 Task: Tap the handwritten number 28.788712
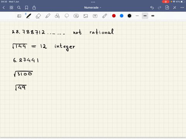coord(28,32)
